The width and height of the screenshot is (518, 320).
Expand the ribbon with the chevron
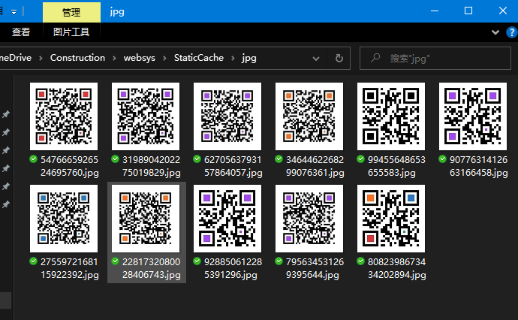pyautogui.click(x=495, y=32)
